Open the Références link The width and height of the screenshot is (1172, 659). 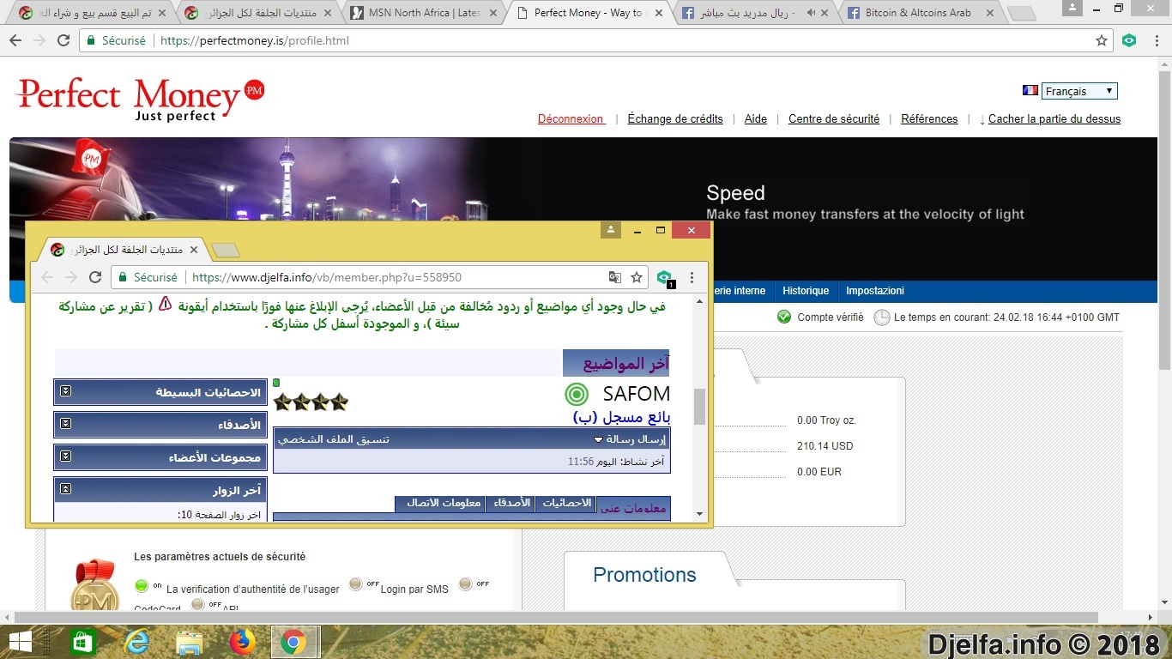[x=929, y=119]
